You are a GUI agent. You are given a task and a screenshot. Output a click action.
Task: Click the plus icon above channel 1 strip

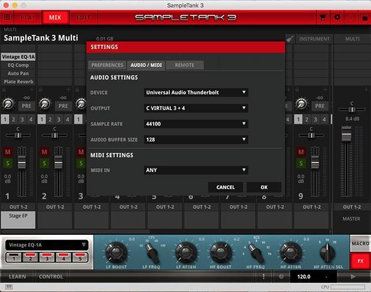[x=32, y=89]
